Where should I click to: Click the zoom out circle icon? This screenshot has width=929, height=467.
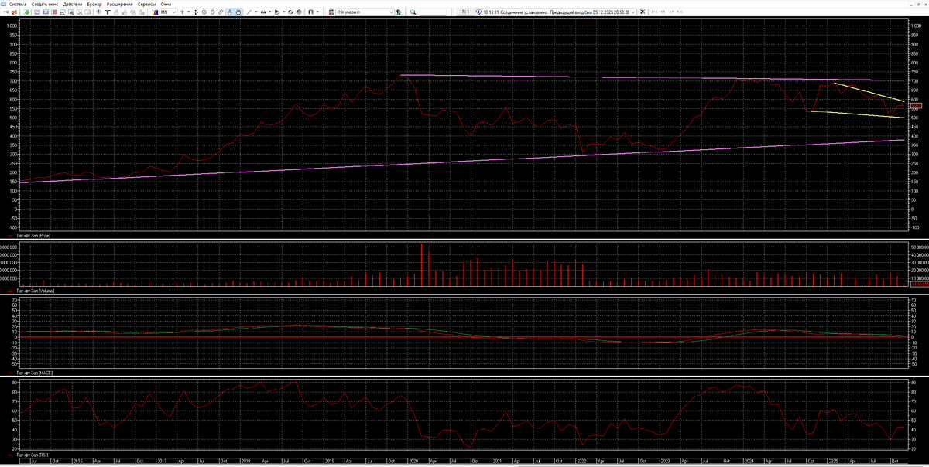click(212, 12)
